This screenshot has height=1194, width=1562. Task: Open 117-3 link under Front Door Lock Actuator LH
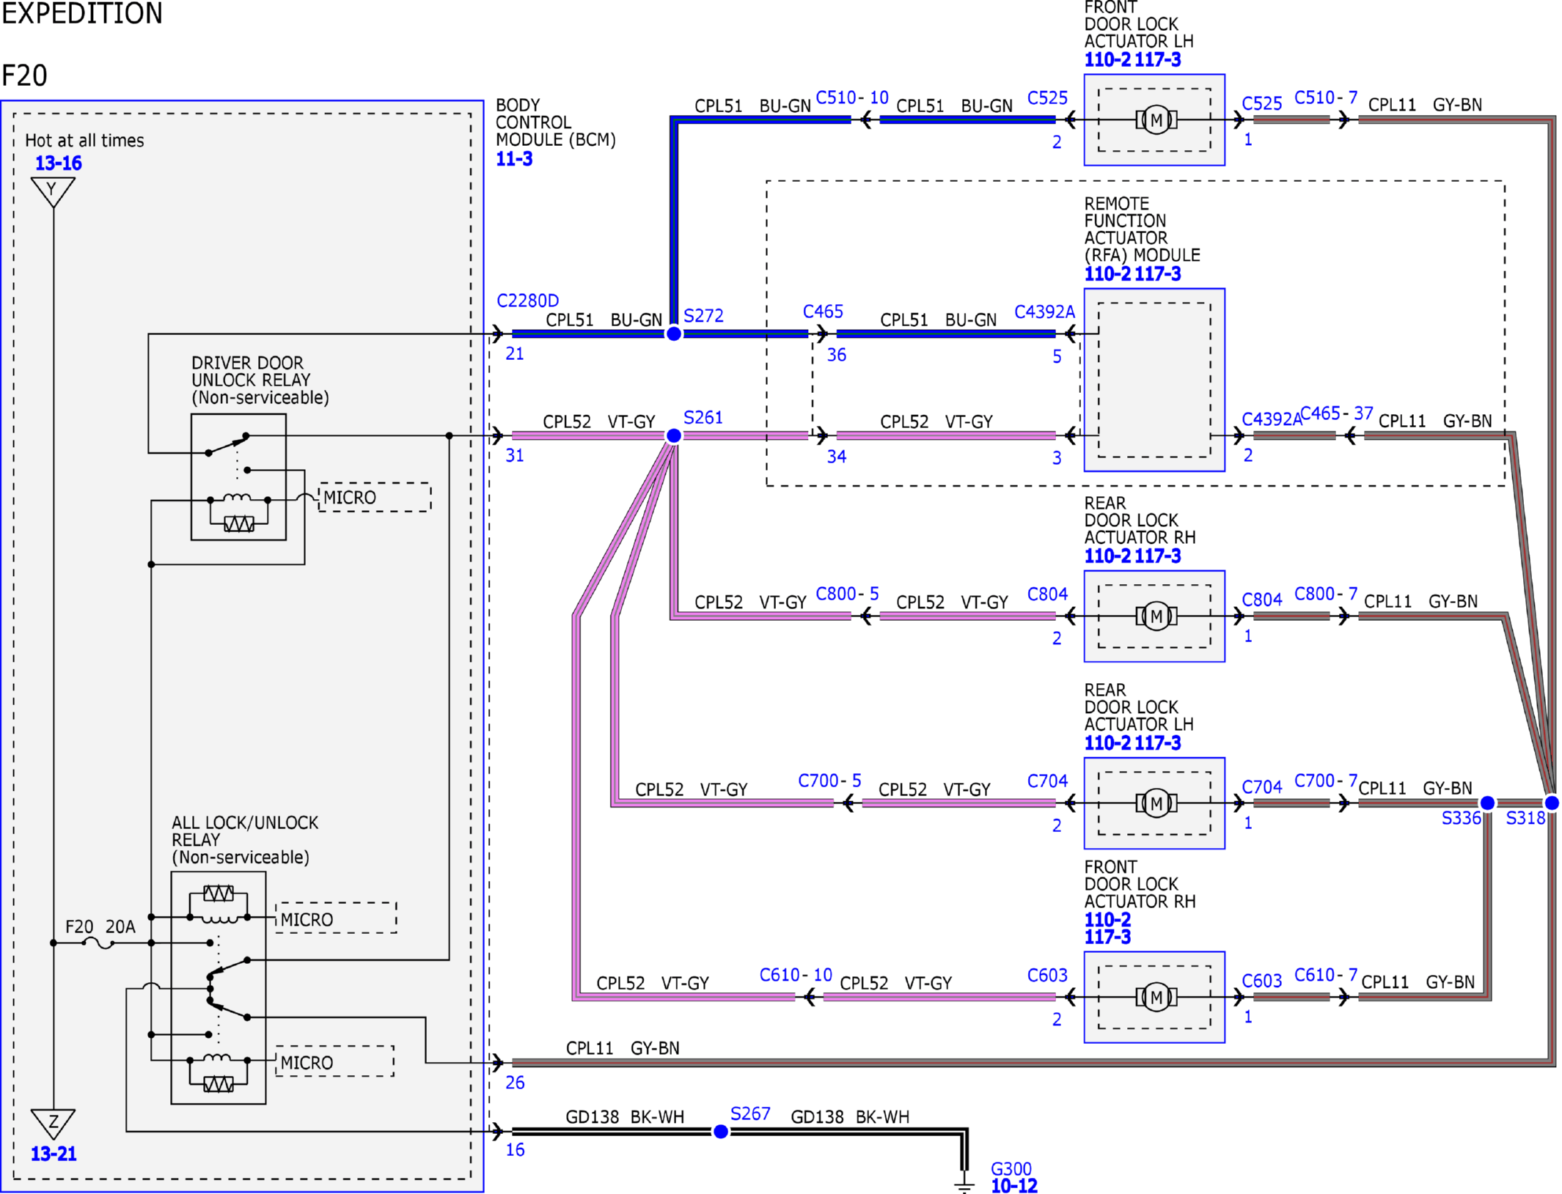point(1158,60)
